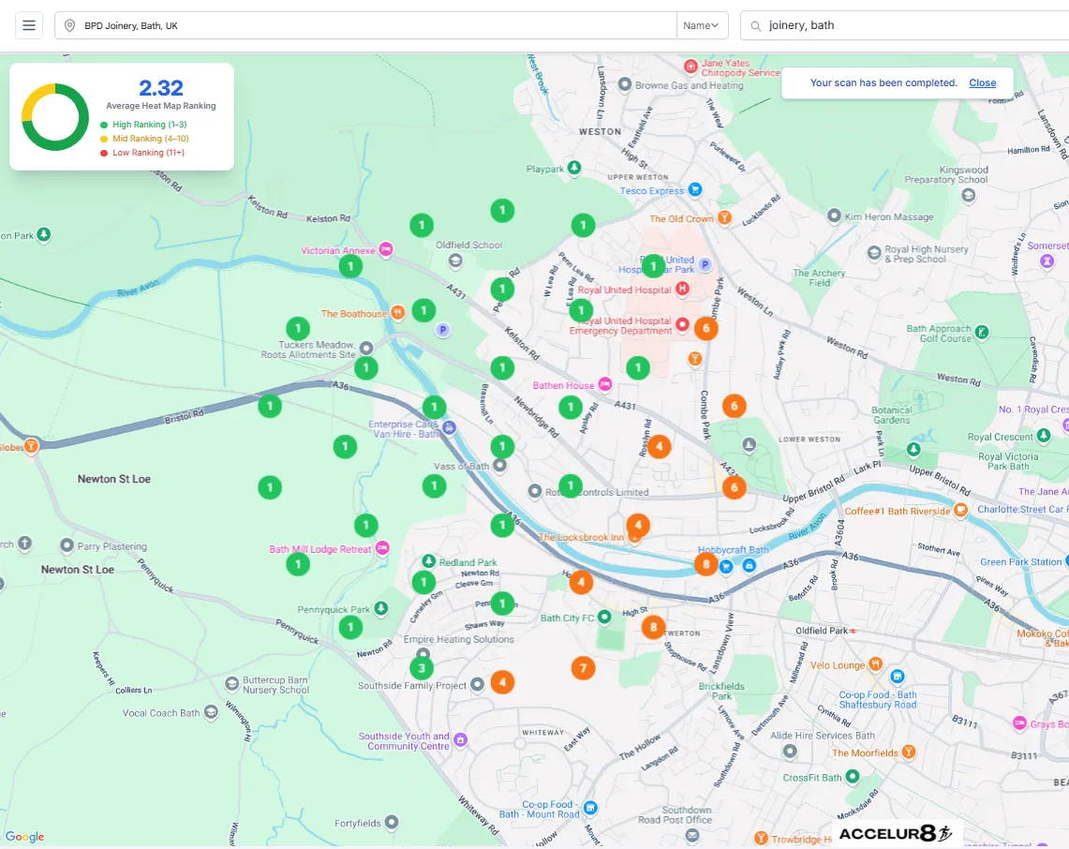The image size is (1069, 849).
Task: Click The Old Crown pub icon
Action: (x=724, y=217)
